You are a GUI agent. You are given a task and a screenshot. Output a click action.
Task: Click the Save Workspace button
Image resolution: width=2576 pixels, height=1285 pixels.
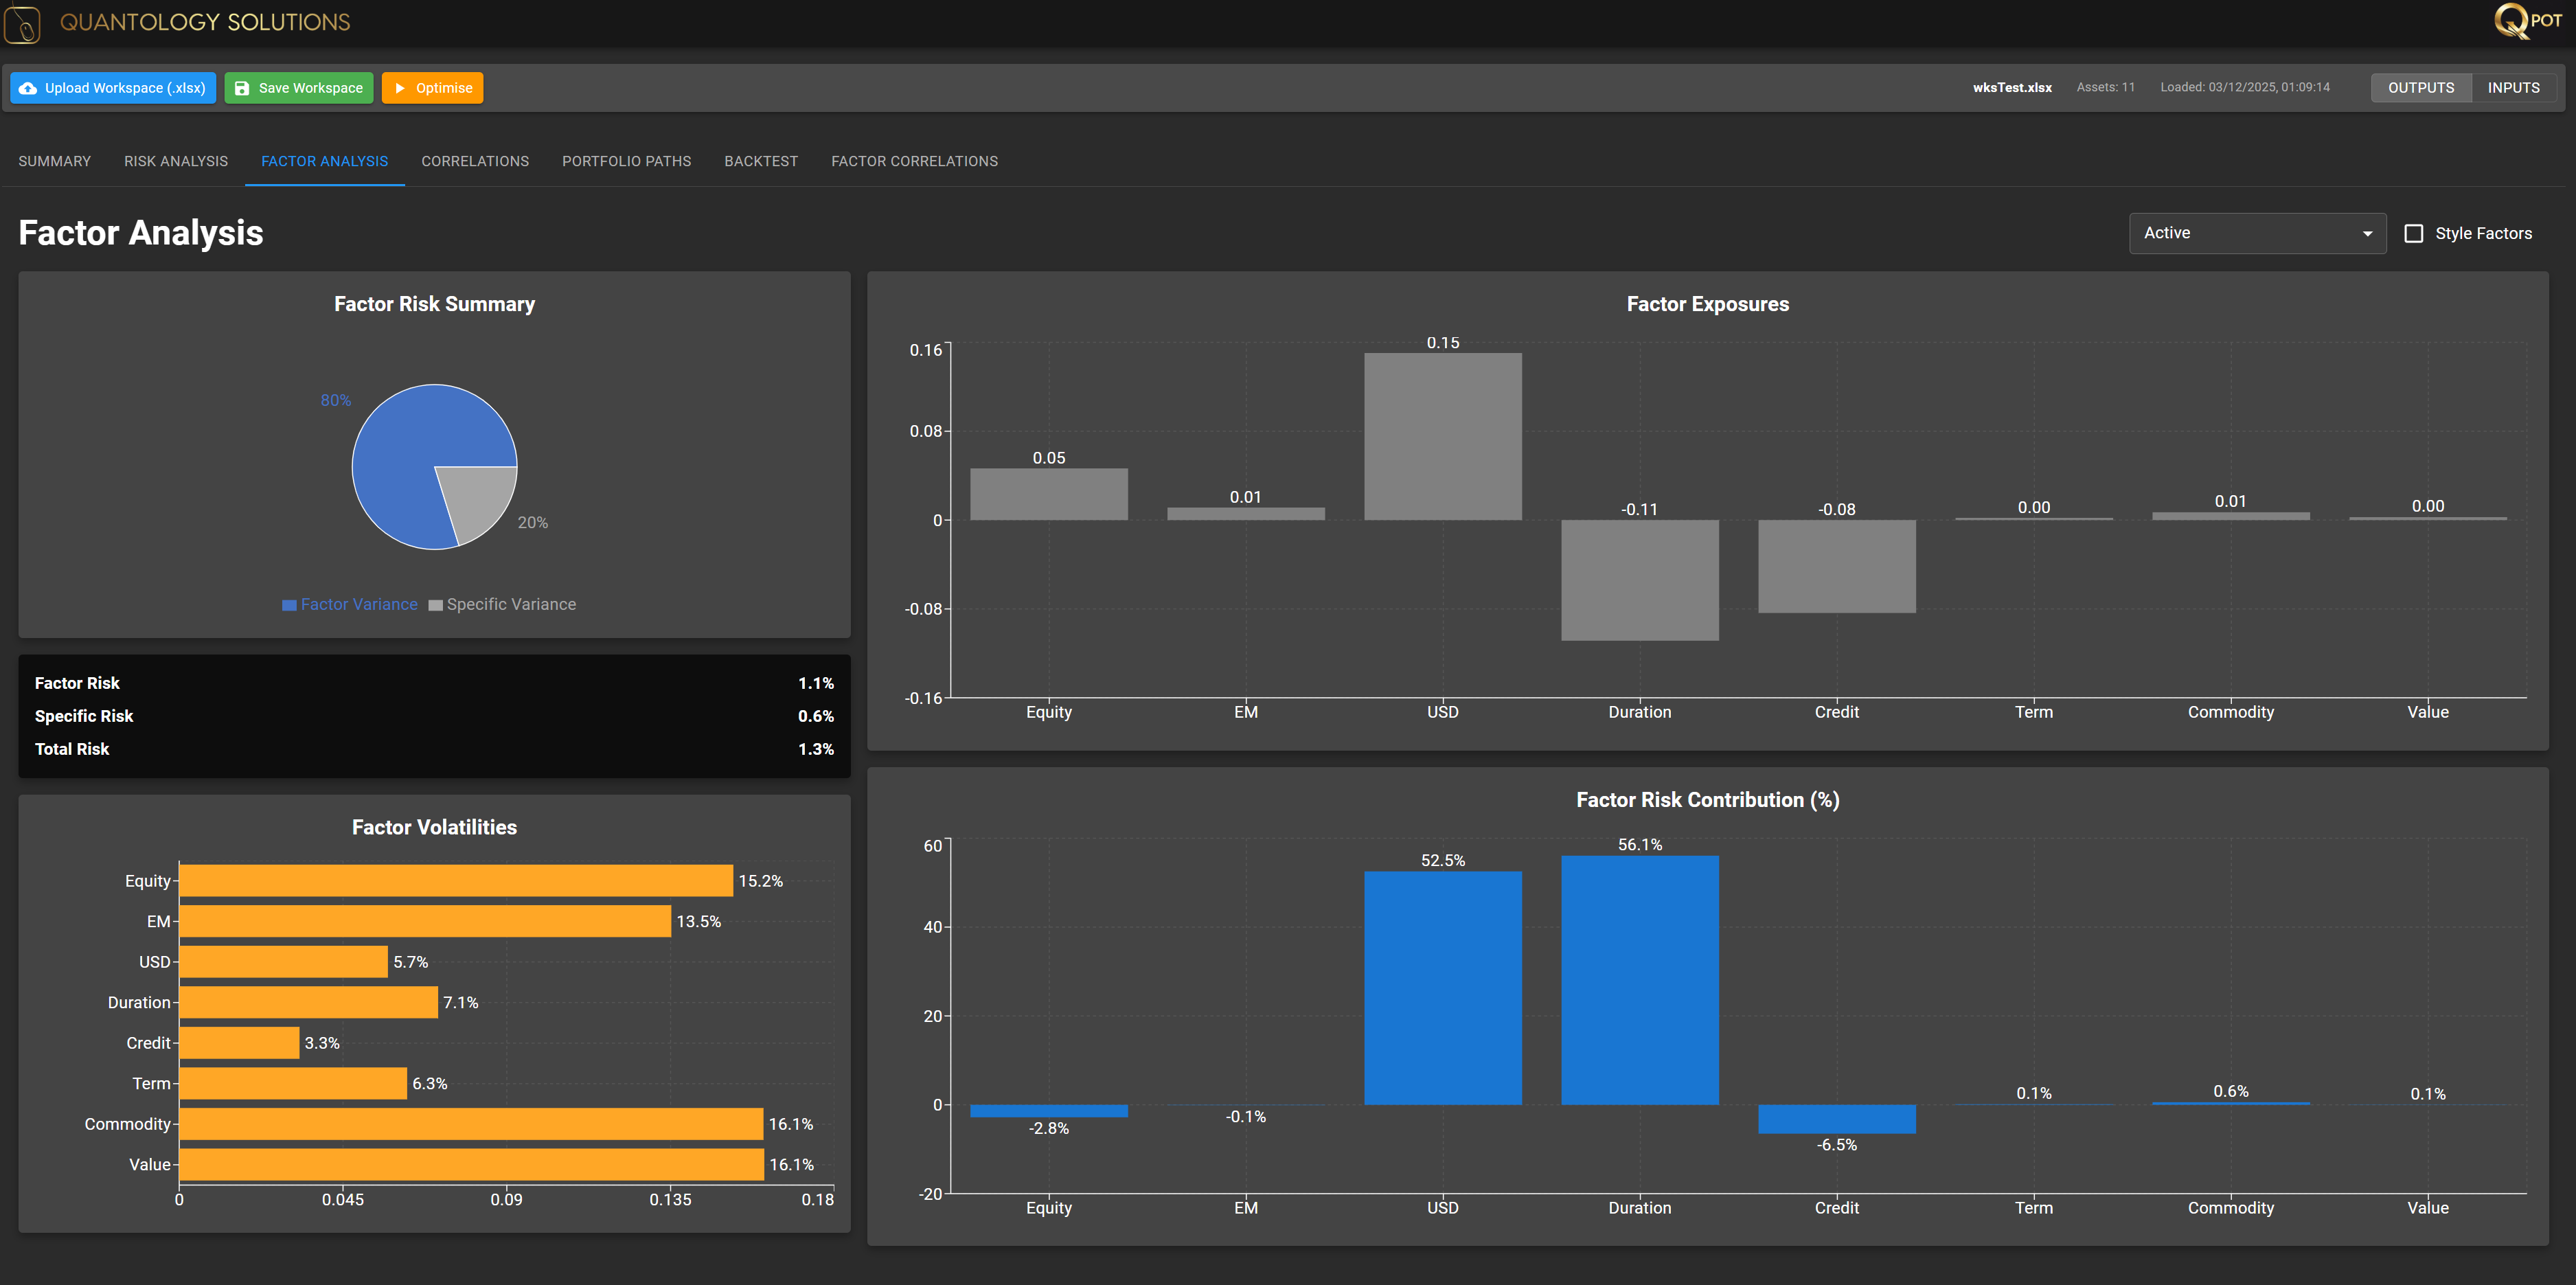[x=299, y=88]
